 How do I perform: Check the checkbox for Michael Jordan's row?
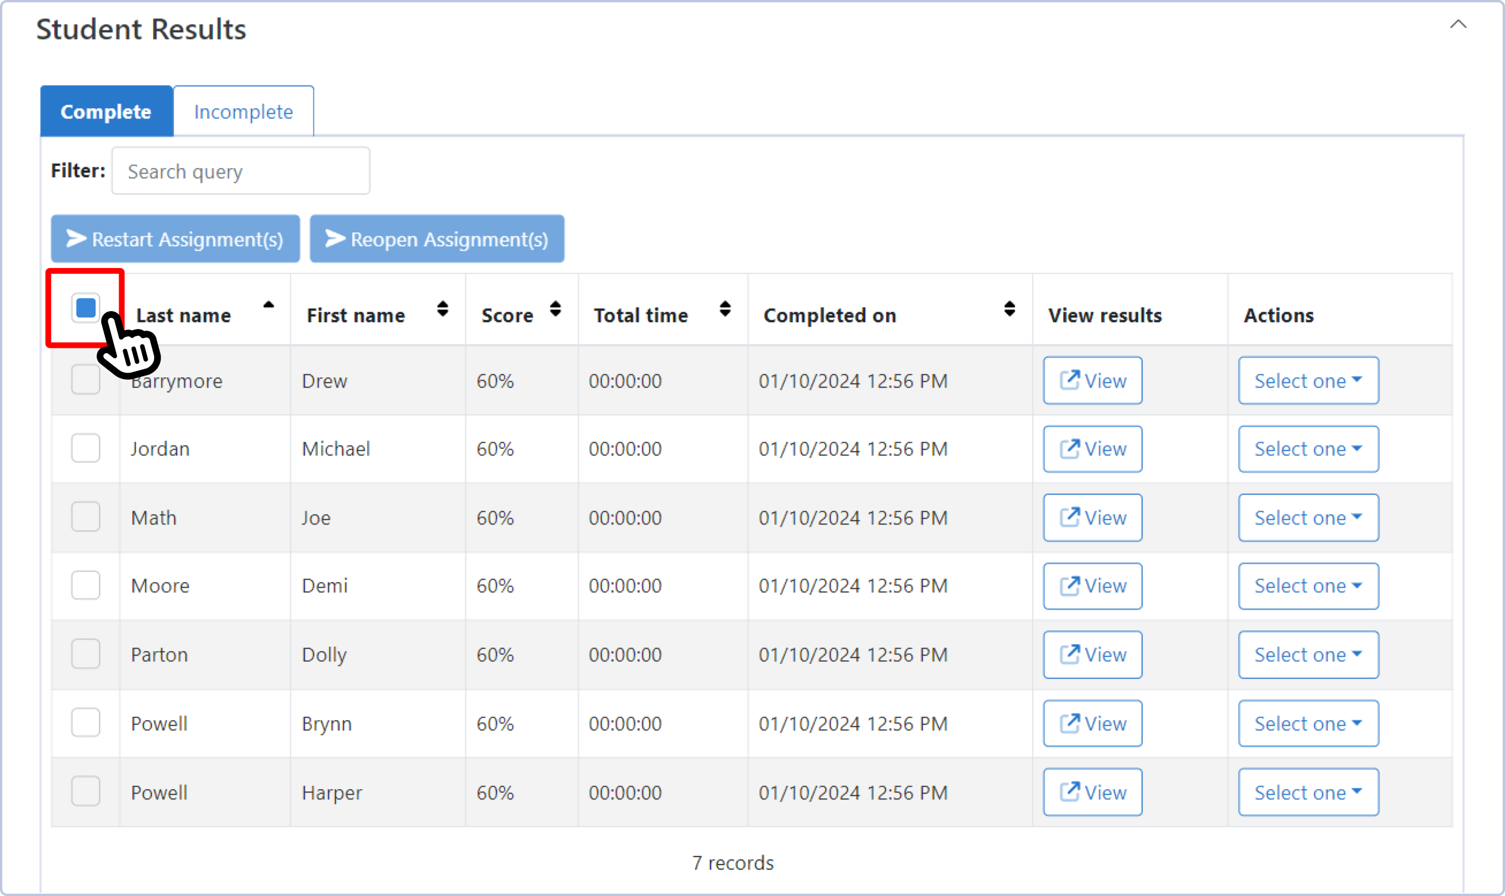click(x=85, y=448)
